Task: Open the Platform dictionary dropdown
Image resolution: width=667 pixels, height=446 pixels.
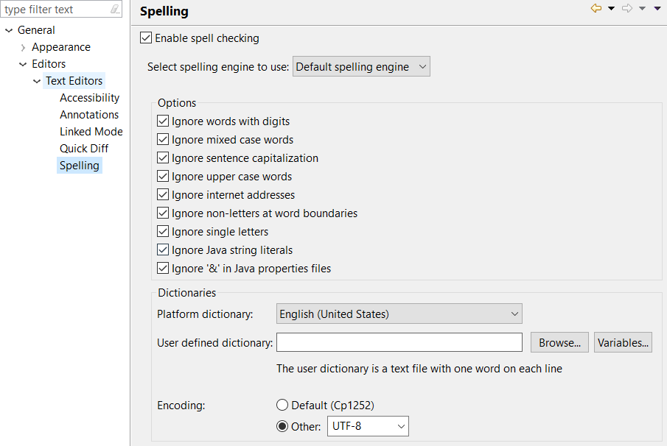Action: [399, 314]
